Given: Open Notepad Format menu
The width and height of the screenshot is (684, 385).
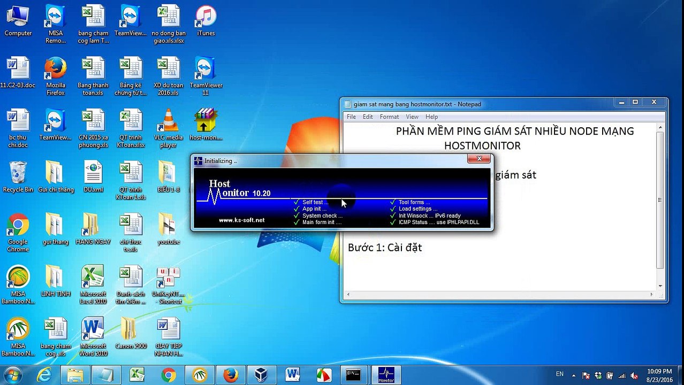Looking at the screenshot, I should click(389, 117).
